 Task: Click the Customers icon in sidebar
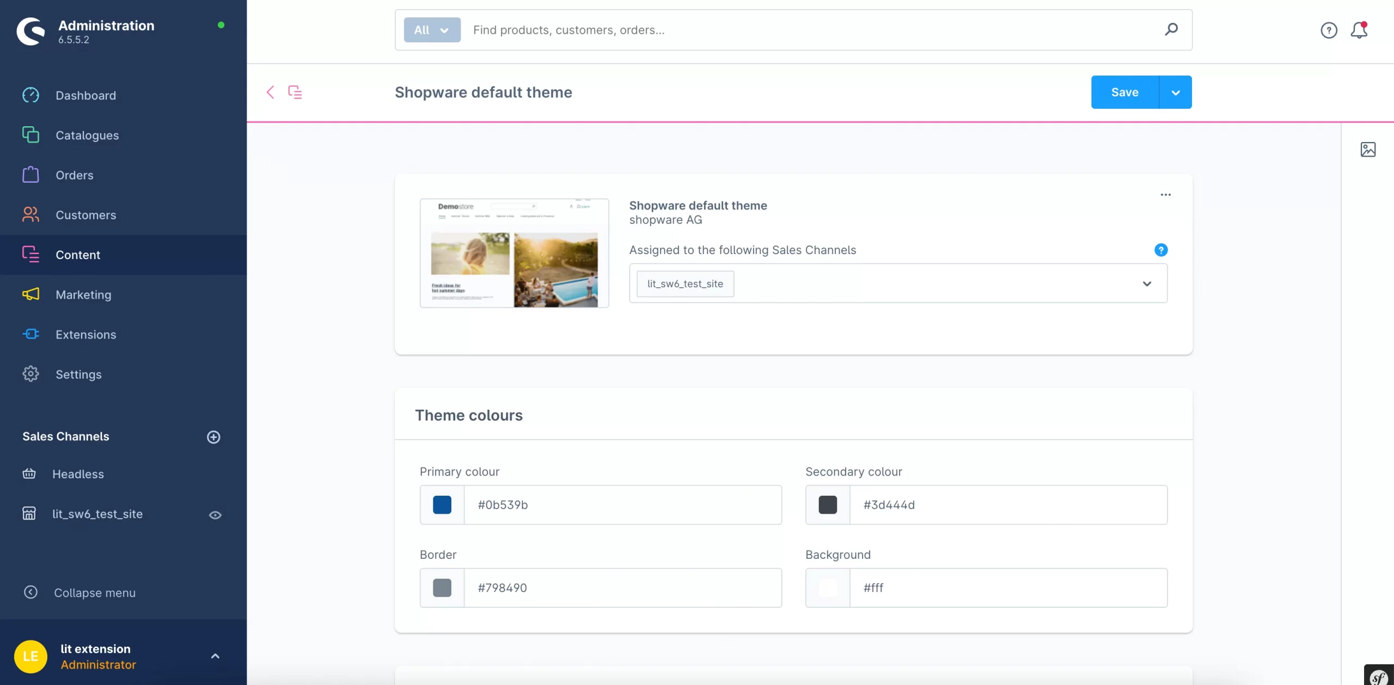point(30,215)
